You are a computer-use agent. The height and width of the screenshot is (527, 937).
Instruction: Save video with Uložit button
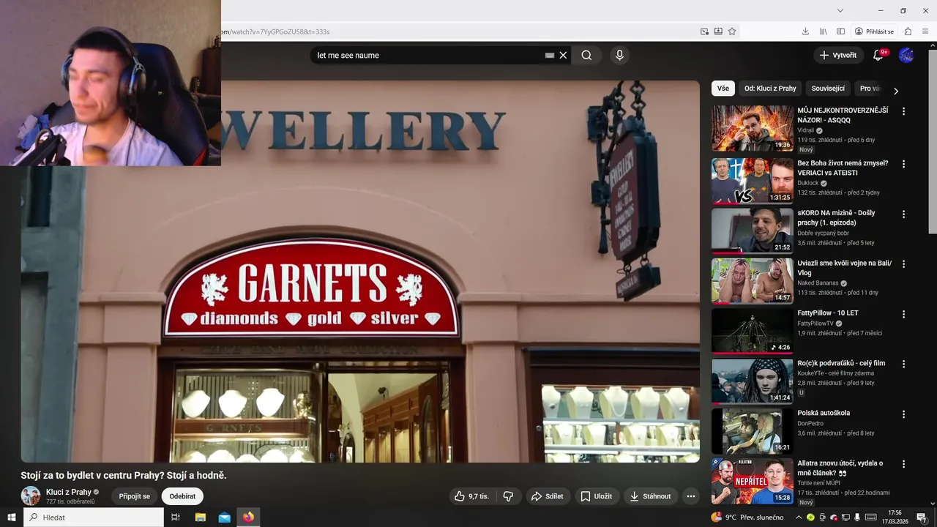[597, 496]
